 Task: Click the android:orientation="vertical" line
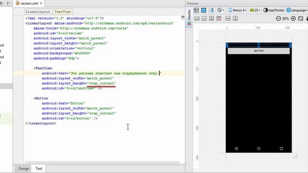pyautogui.click(x=64, y=48)
